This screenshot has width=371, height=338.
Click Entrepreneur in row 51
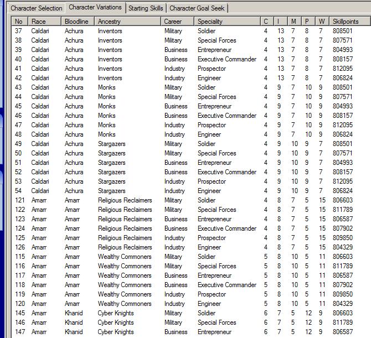click(215, 163)
